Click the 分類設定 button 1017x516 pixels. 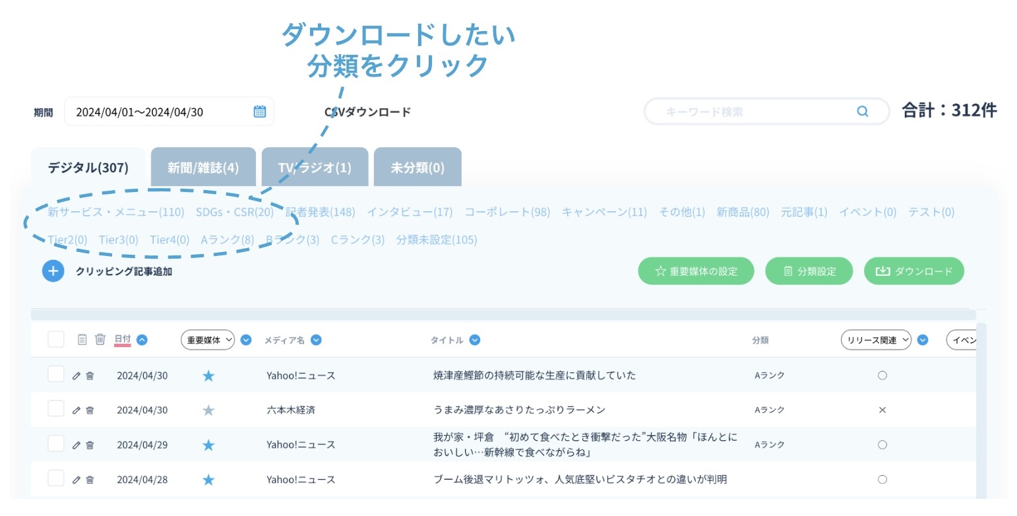pyautogui.click(x=809, y=271)
